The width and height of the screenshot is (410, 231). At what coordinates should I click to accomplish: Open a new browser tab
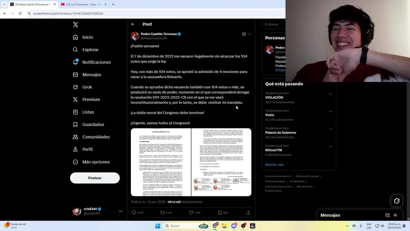[x=113, y=4]
